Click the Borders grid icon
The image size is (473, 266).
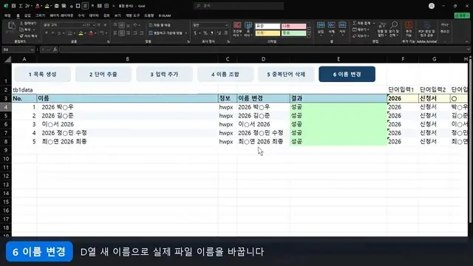tap(69, 33)
